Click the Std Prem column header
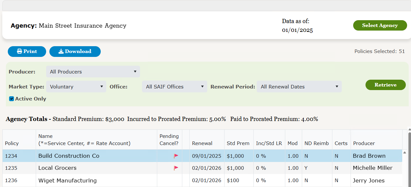 [238, 143]
